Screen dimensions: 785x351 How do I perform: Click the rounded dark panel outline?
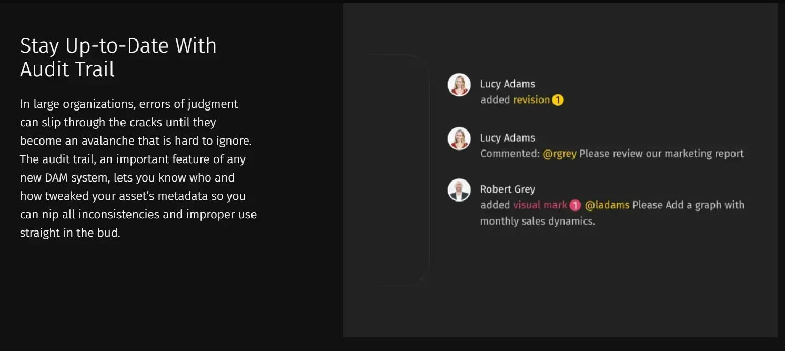[x=400, y=170]
